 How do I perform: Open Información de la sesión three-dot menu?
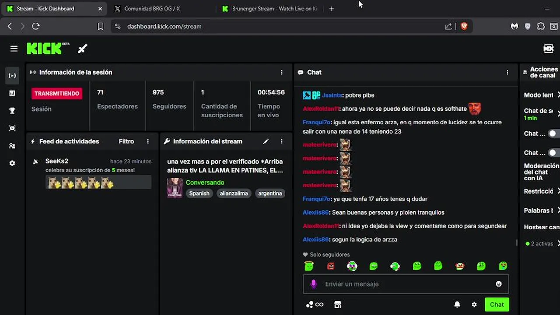[282, 72]
